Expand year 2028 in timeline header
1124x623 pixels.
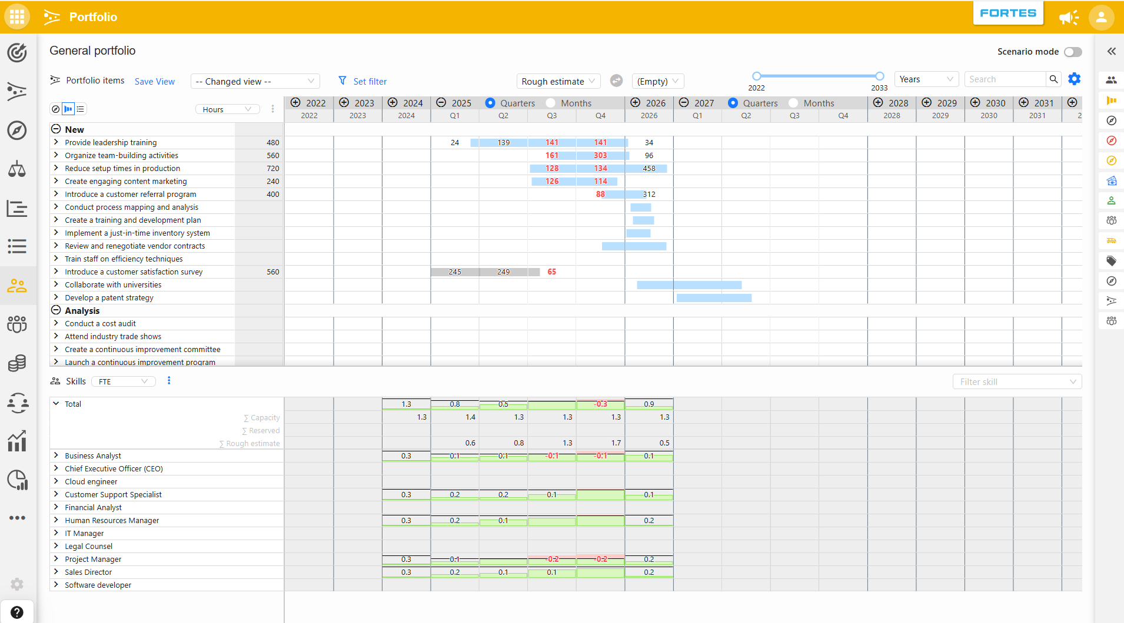pos(878,102)
